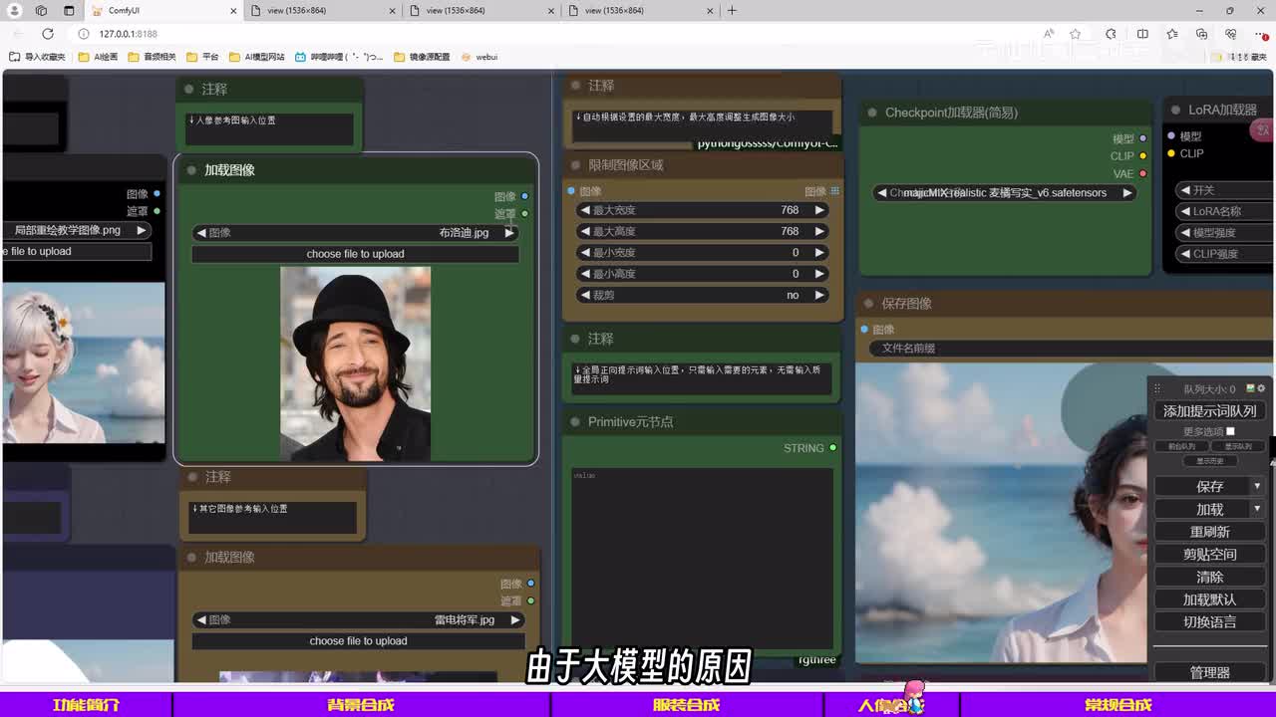Toggle the 更多选项 checkbox
This screenshot has width=1276, height=717.
tap(1230, 431)
